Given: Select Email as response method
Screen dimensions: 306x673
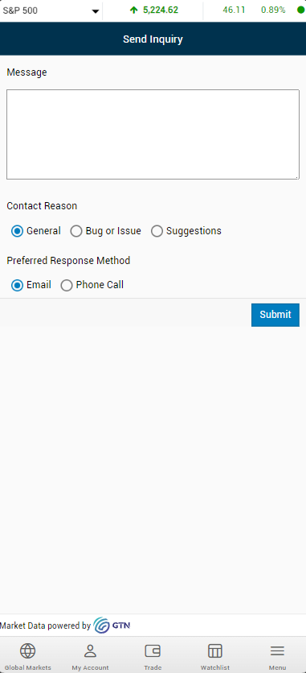Looking at the screenshot, I should [x=17, y=286].
